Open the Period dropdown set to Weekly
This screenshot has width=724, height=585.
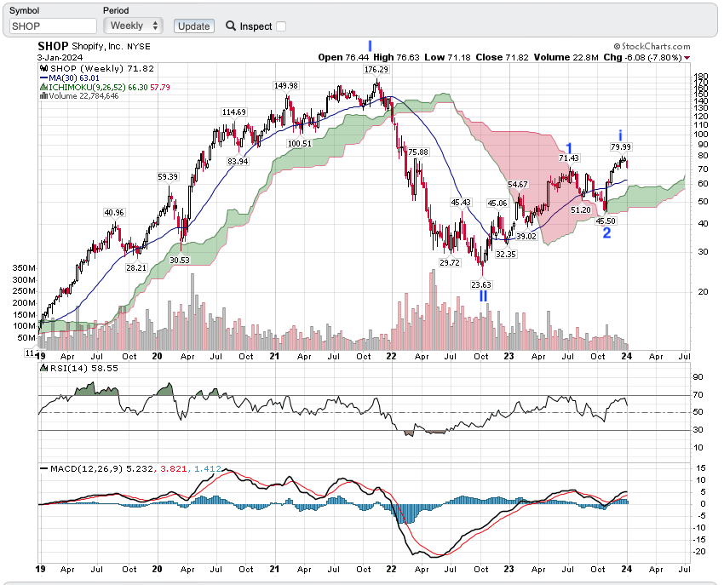[x=133, y=26]
